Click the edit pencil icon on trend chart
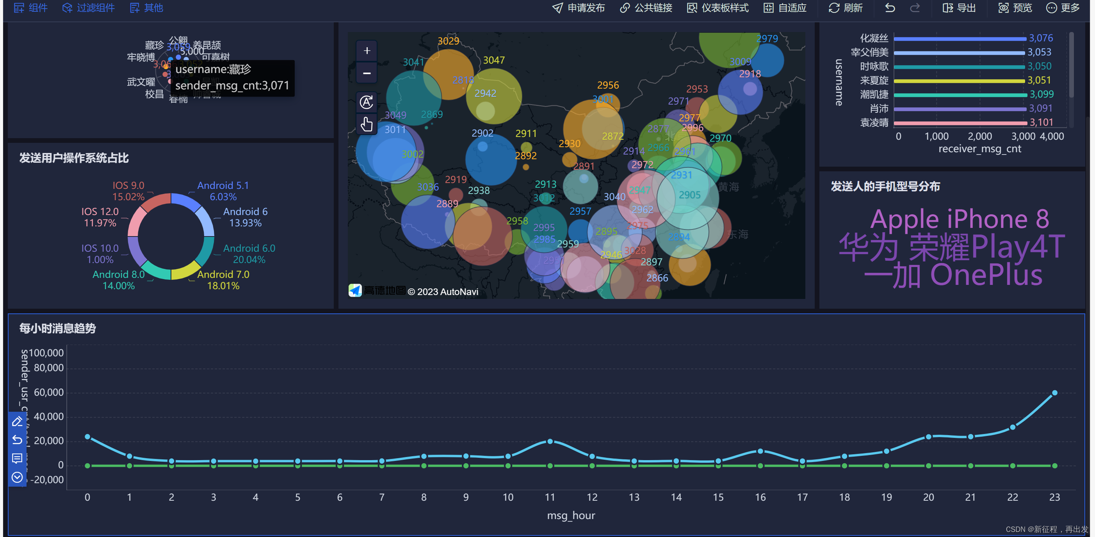 coord(17,421)
